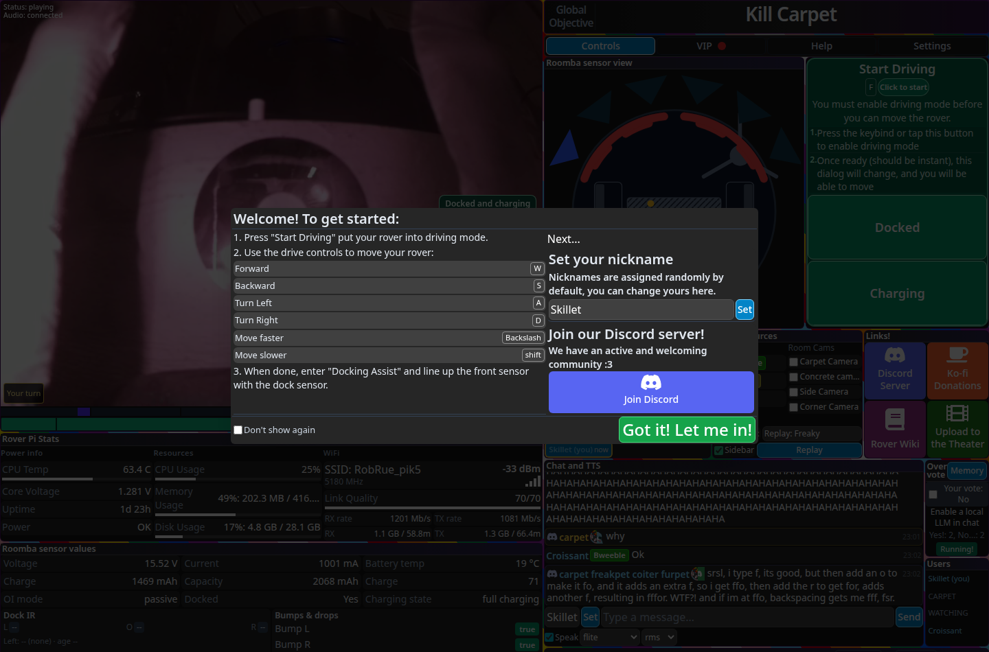Open the rms dropdown

point(660,638)
